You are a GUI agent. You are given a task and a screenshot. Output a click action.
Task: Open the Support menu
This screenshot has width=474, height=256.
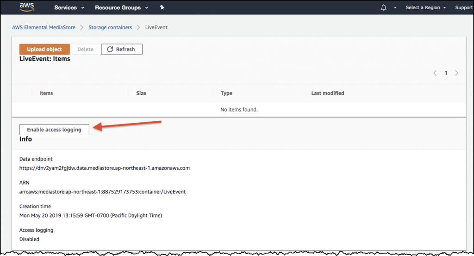pyautogui.click(x=463, y=8)
